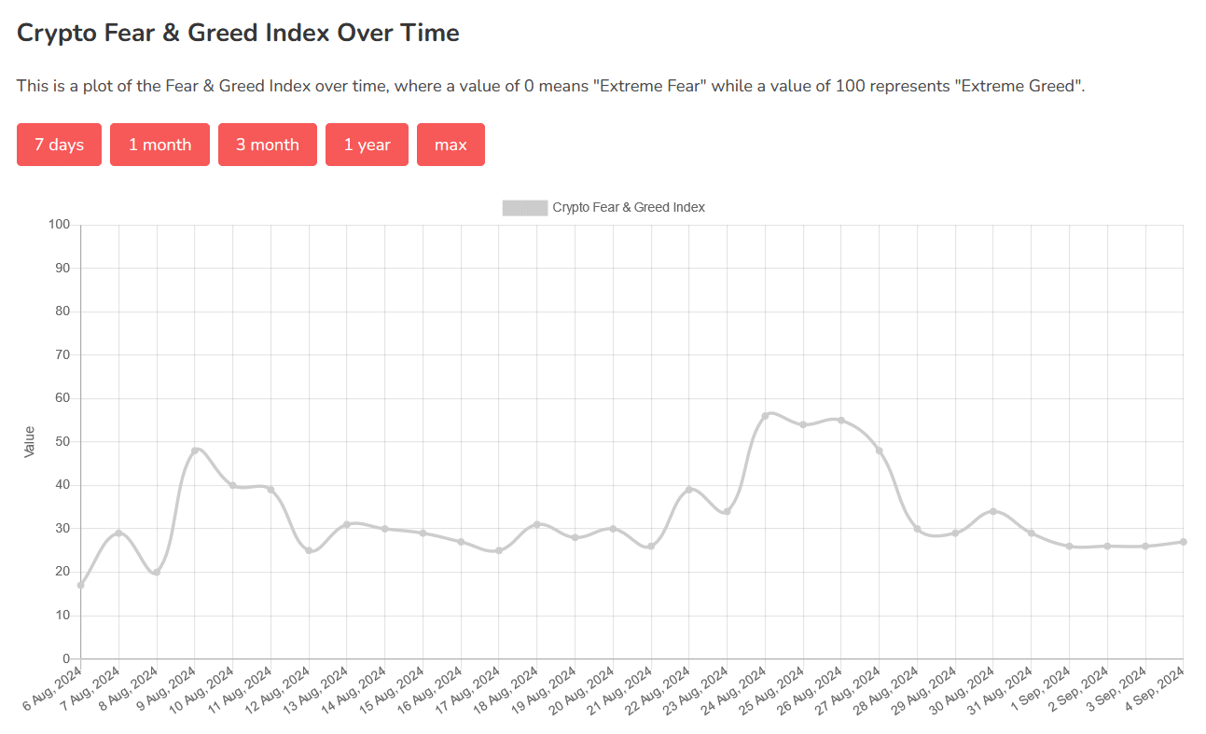This screenshot has height=734, width=1206.
Task: Click the 6 Aug 2024 data point
Action: point(81,586)
